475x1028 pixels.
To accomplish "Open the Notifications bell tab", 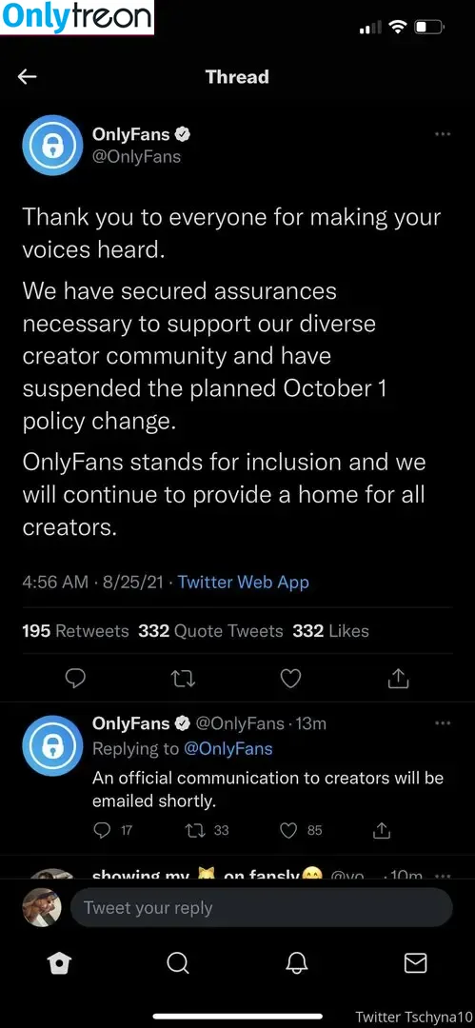I will [x=297, y=963].
